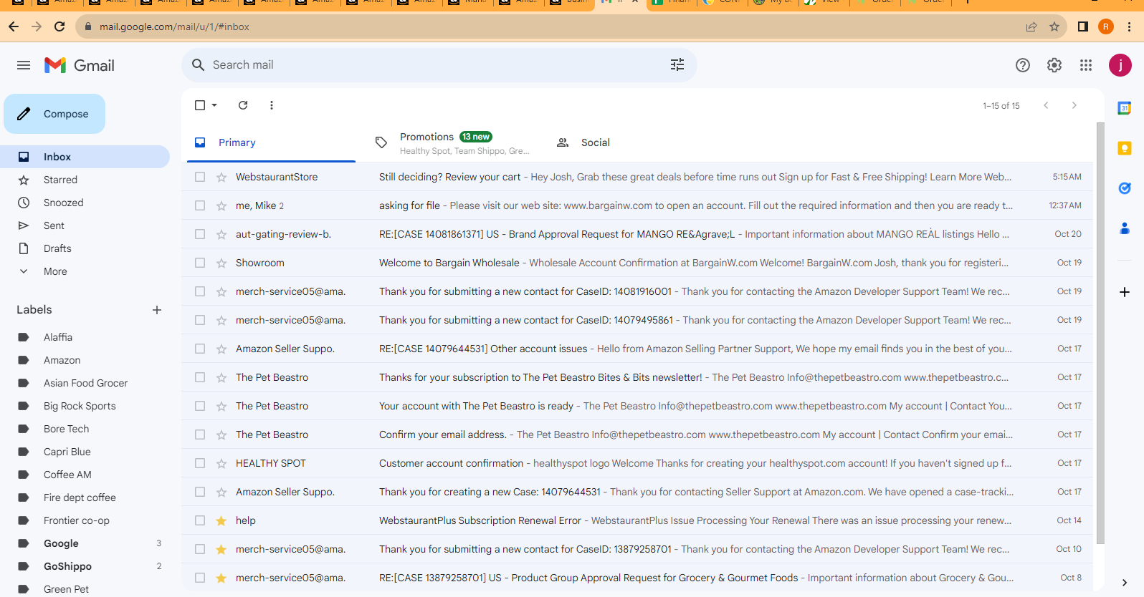Image resolution: width=1144 pixels, height=597 pixels.
Task: Select the aut-gating-review-b. email checkbox
Action: click(x=200, y=234)
